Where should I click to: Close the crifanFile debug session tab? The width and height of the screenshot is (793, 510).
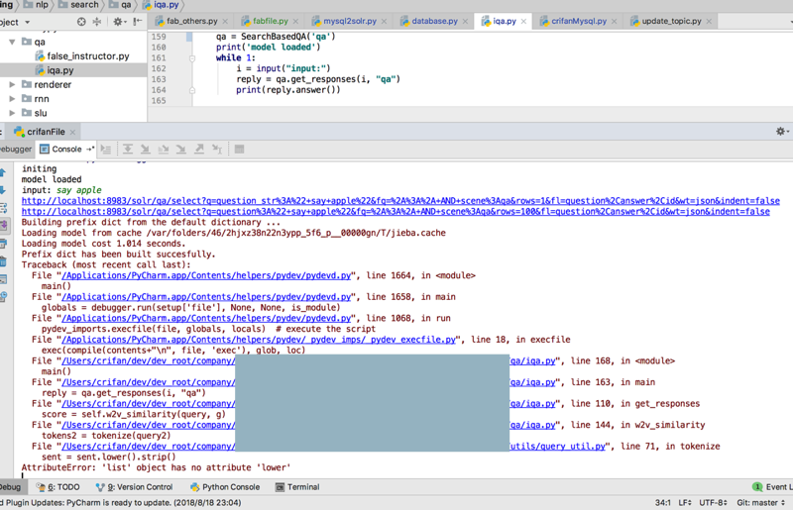point(72,132)
